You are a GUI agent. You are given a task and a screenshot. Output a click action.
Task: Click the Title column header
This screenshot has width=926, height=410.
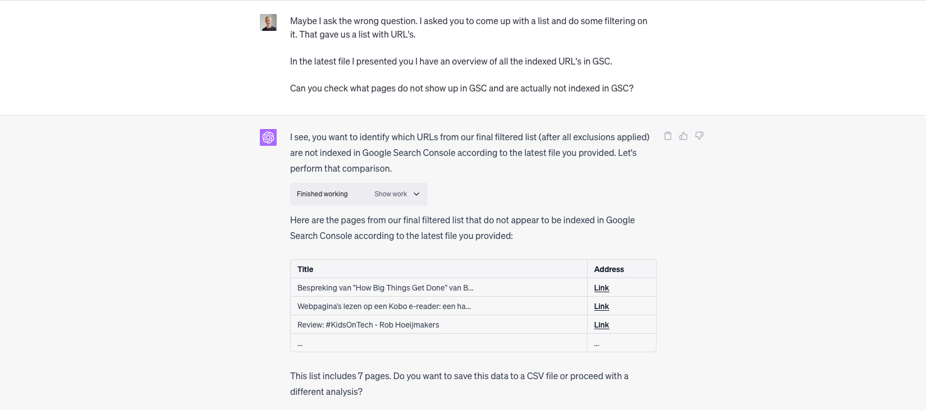click(305, 269)
